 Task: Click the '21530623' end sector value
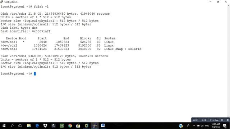pyautogui.click(x=61, y=49)
